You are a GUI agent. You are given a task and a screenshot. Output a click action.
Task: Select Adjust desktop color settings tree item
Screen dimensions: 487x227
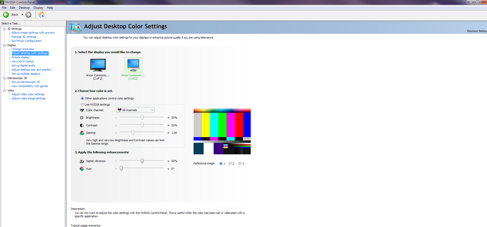click(30, 53)
